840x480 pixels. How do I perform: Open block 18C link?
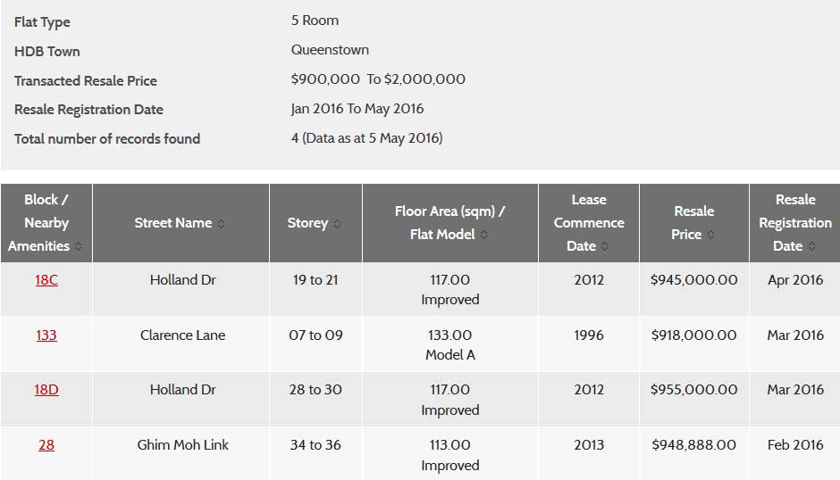coord(46,280)
